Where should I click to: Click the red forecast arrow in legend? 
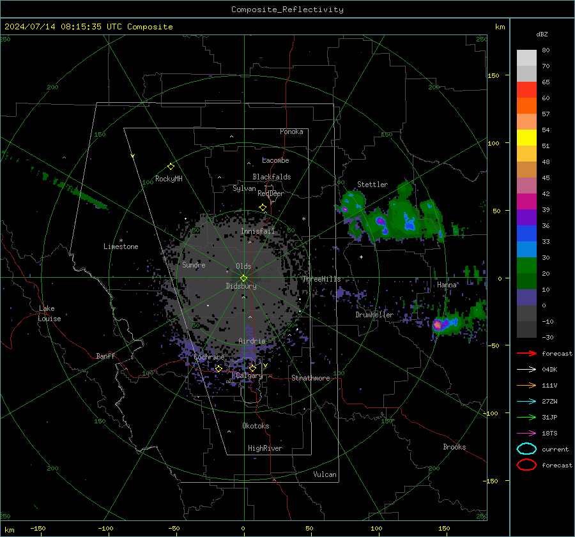(x=526, y=353)
